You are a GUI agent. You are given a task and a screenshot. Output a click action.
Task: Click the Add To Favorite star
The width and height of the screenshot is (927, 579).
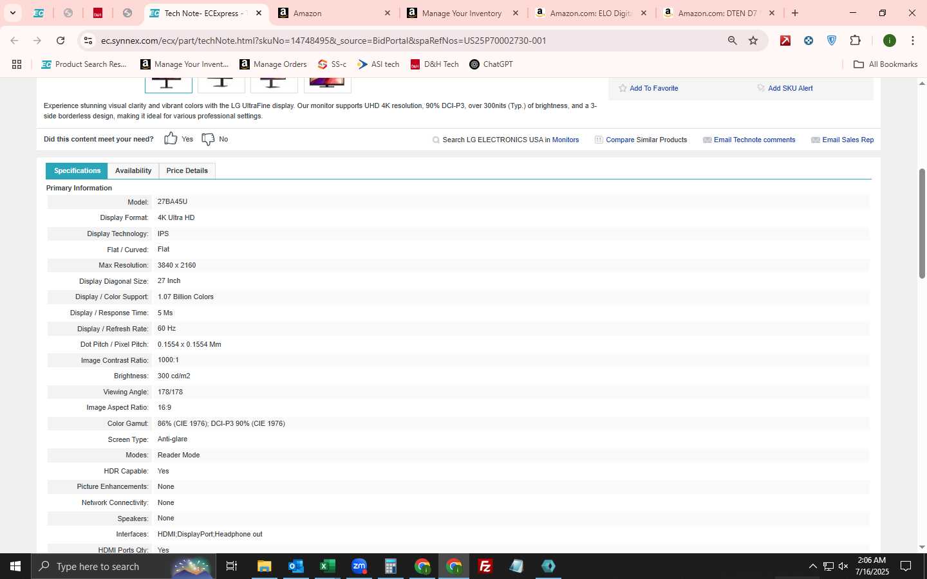623,88
